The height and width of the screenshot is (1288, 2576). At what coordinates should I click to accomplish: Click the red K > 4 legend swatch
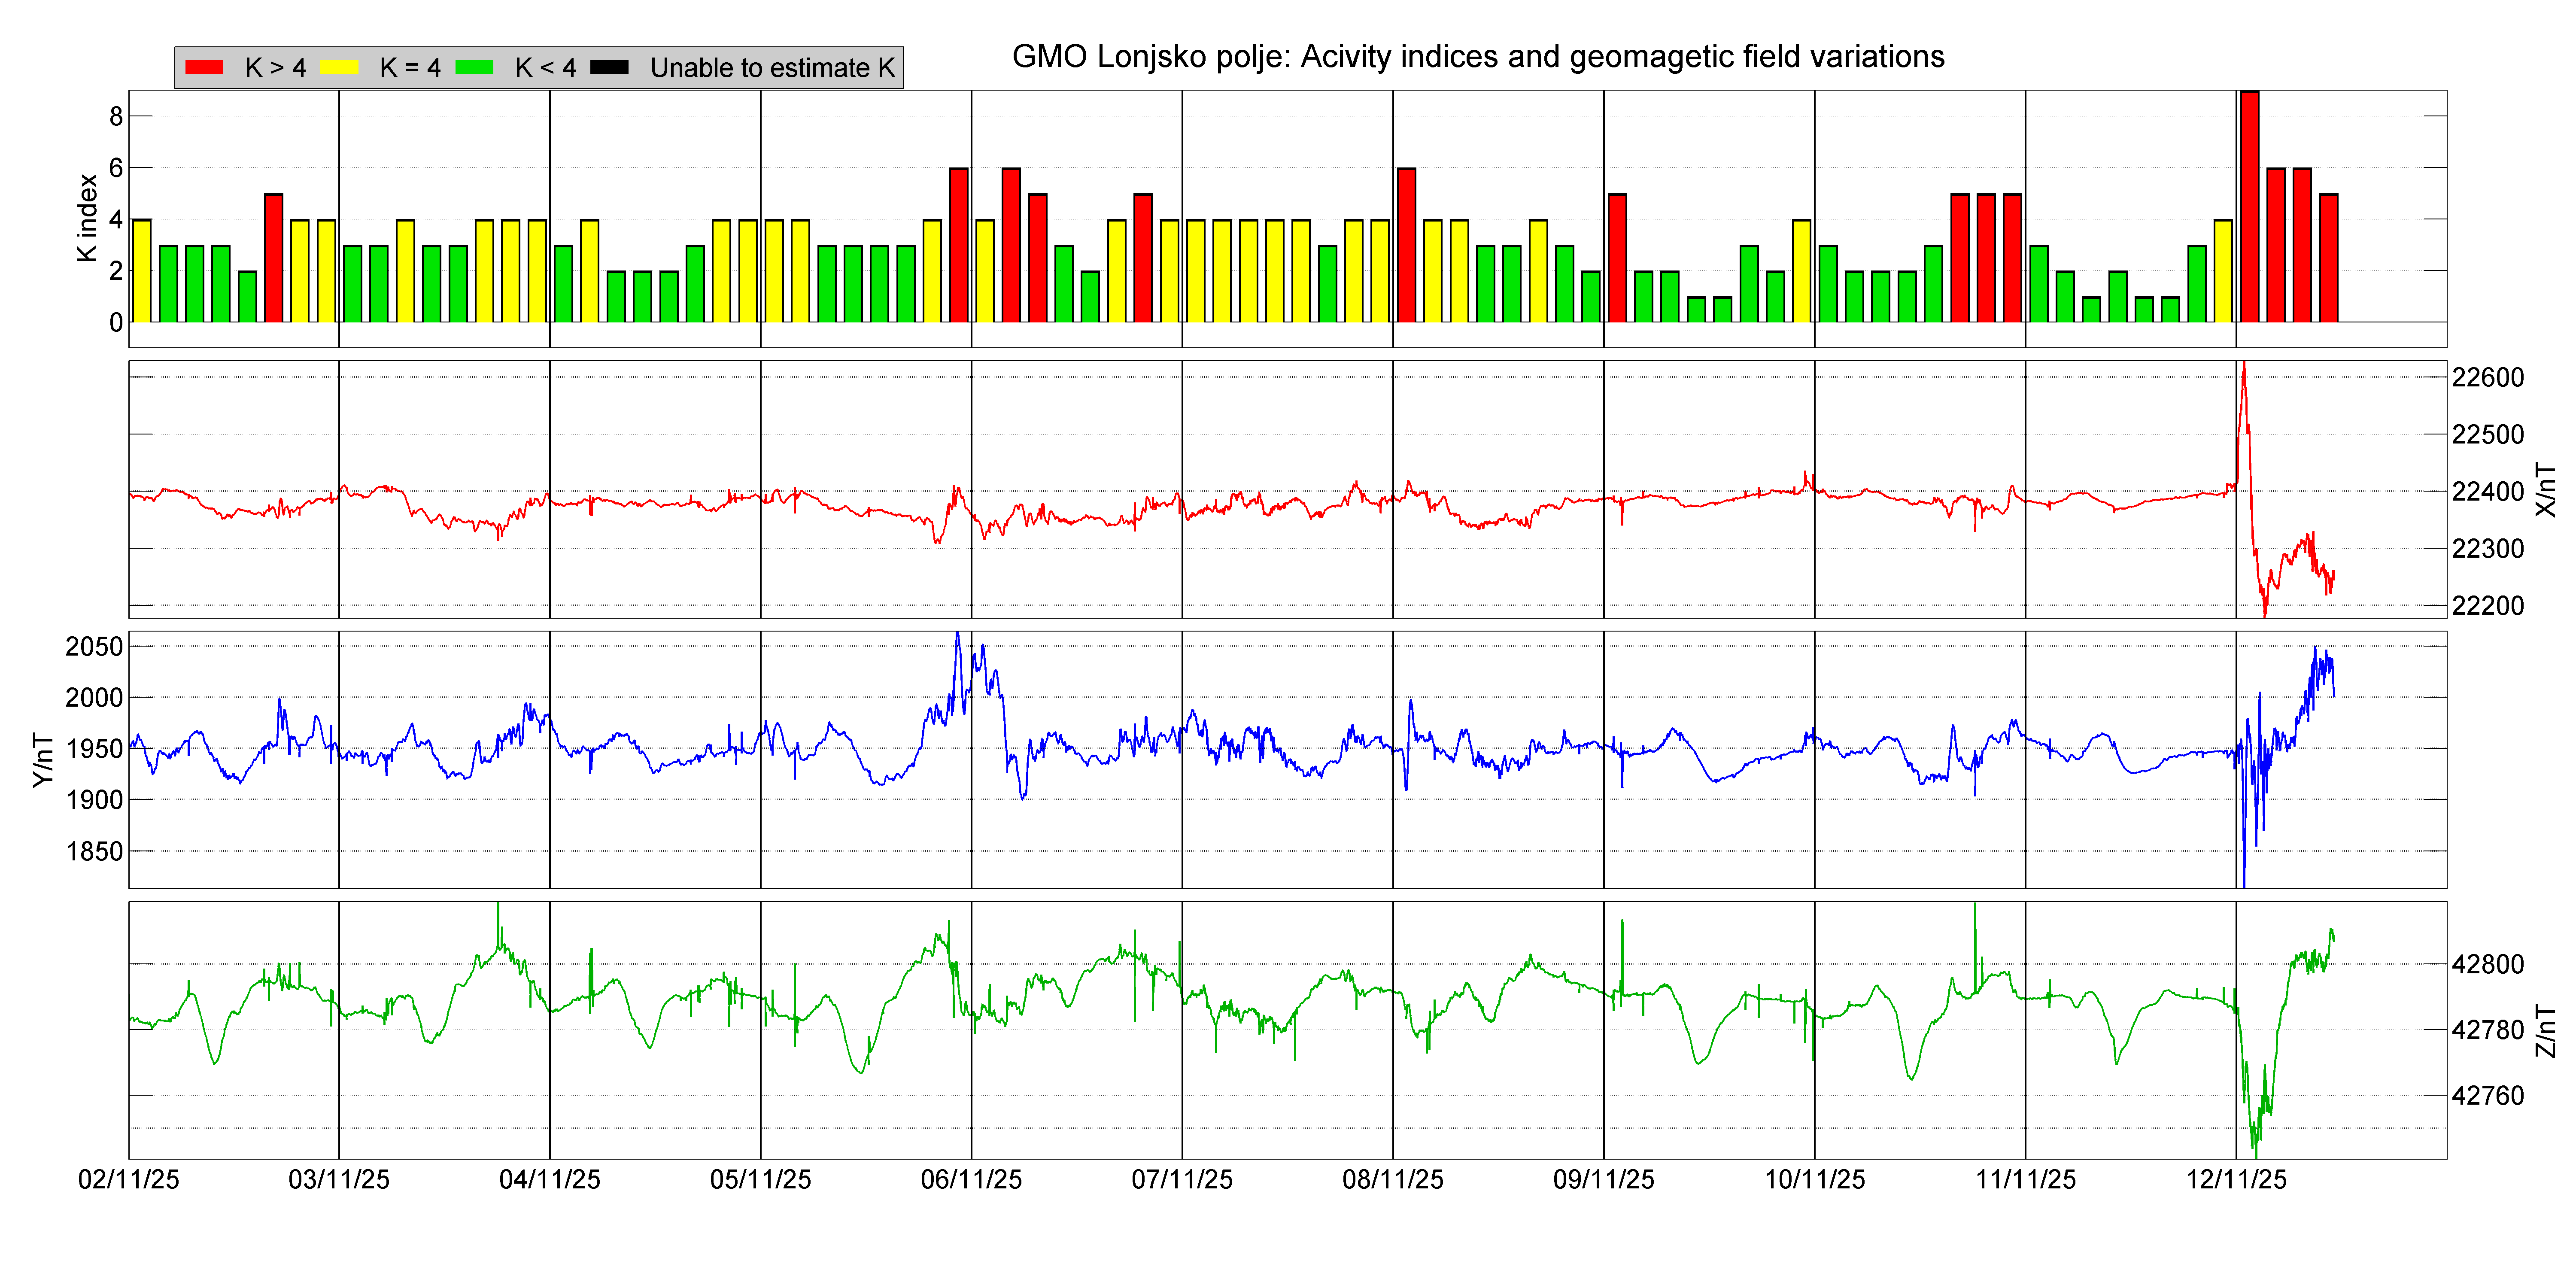point(204,67)
